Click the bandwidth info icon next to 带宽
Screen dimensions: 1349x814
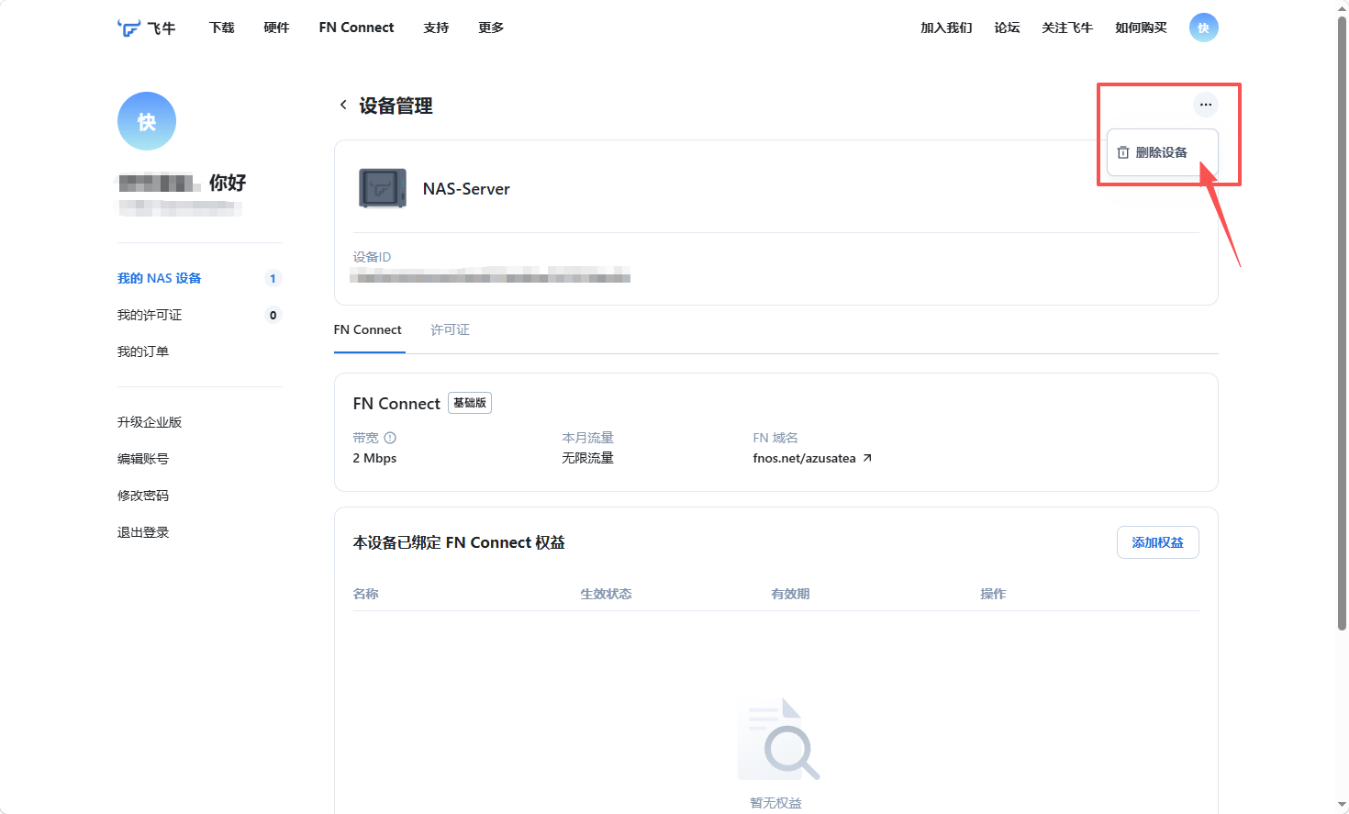[390, 438]
